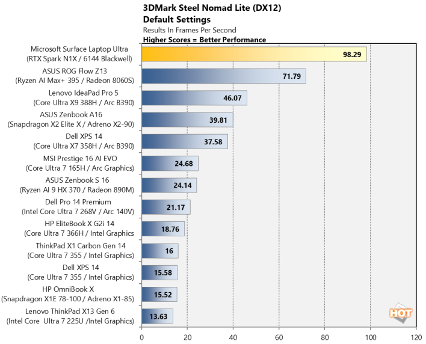Click Snapdragon X2 Elite X / Adreno X2-90 text

pyautogui.click(x=71, y=124)
